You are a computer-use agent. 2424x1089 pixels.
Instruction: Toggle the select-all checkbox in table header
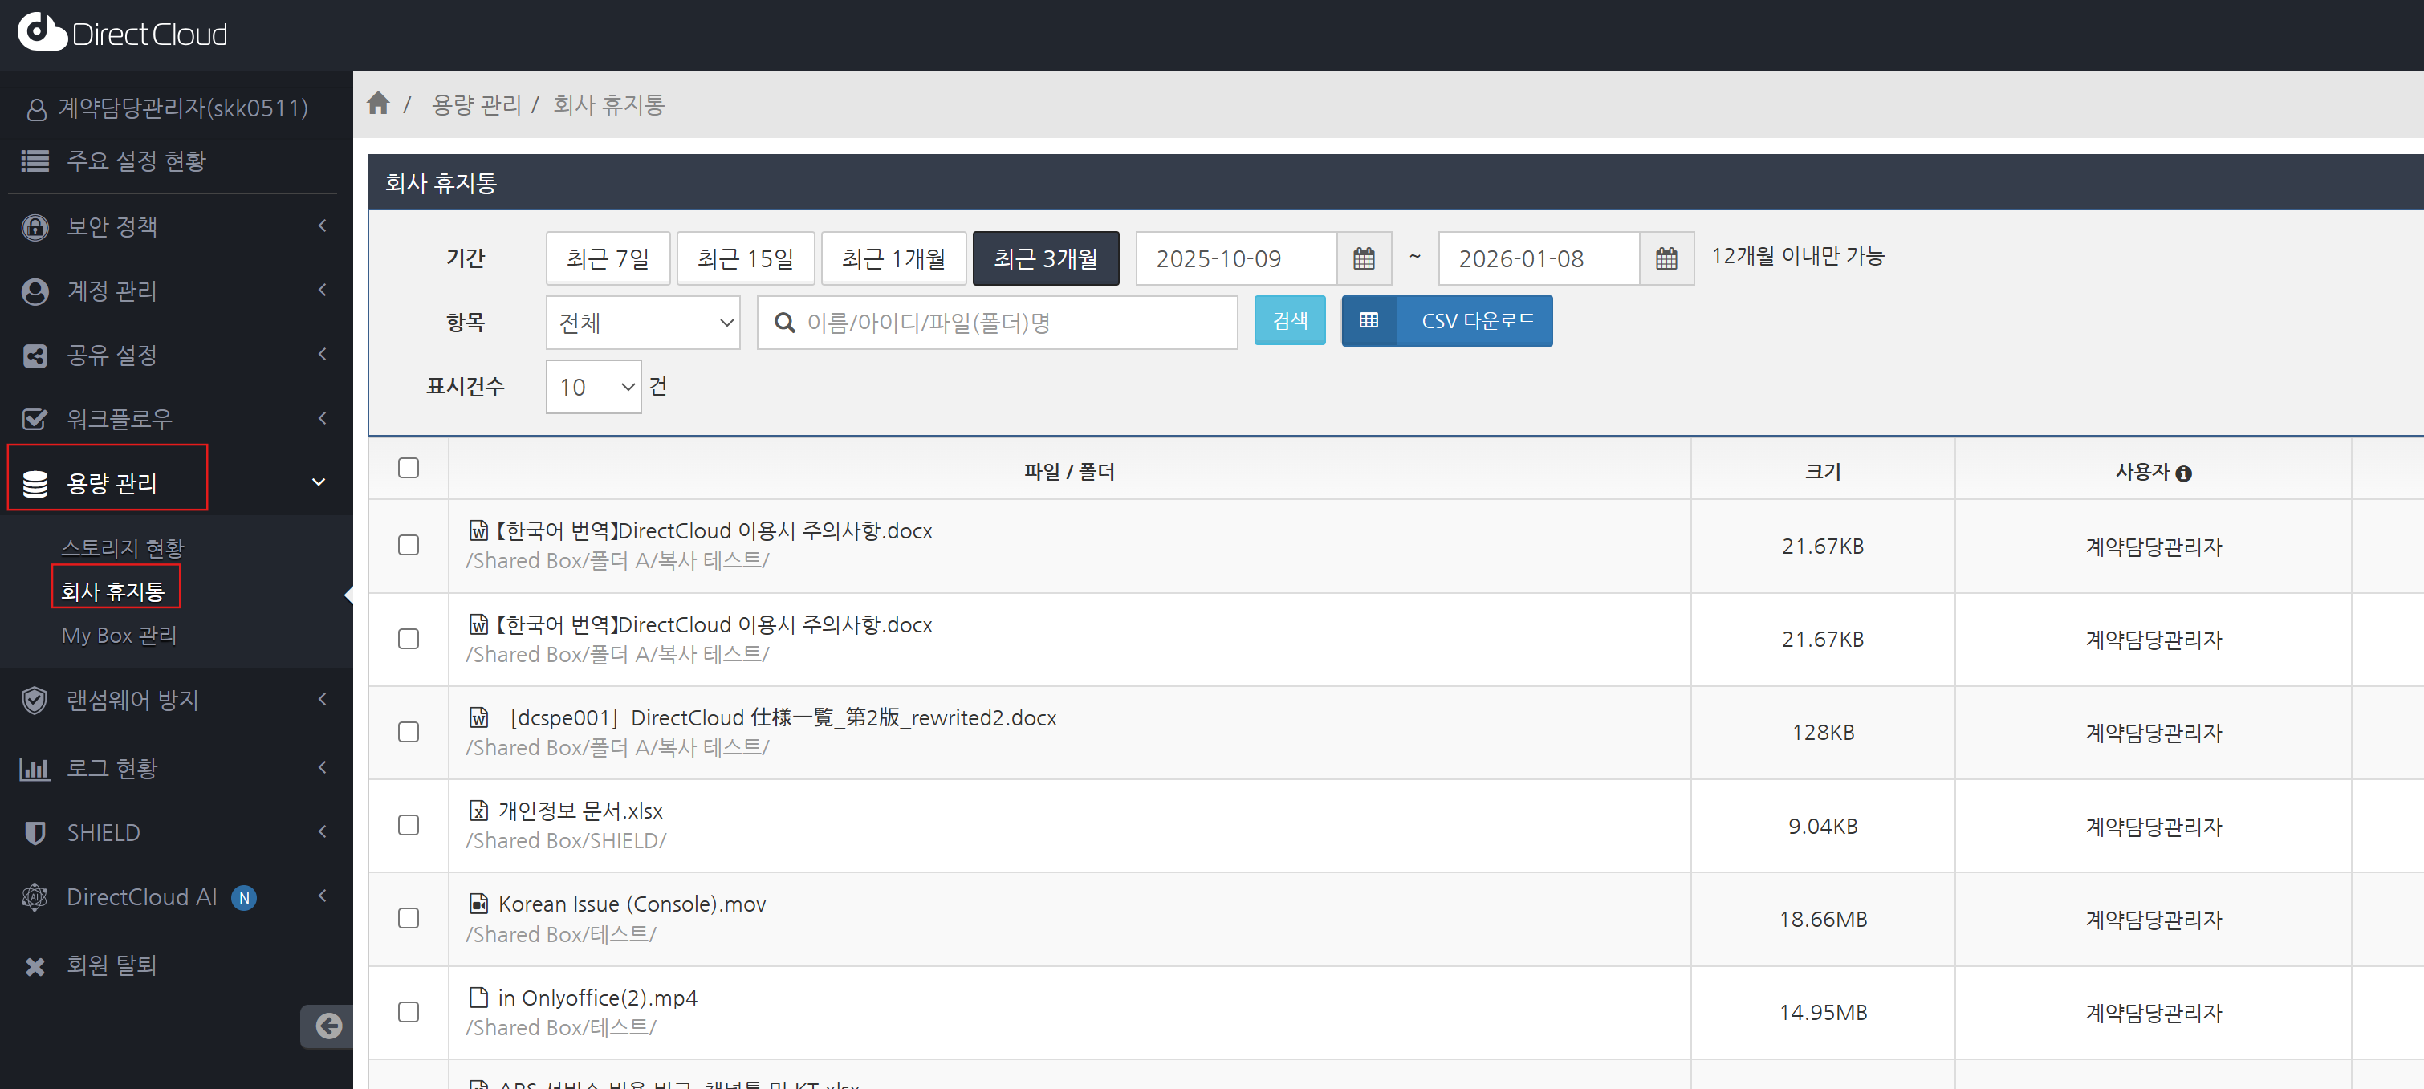tap(409, 468)
